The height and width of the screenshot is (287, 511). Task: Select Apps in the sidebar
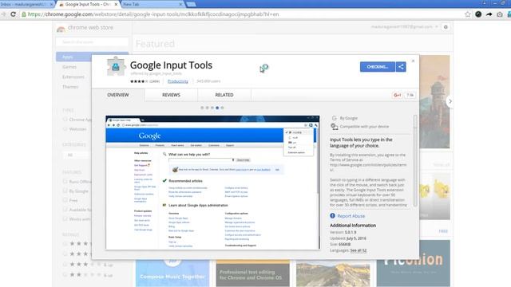click(74, 57)
